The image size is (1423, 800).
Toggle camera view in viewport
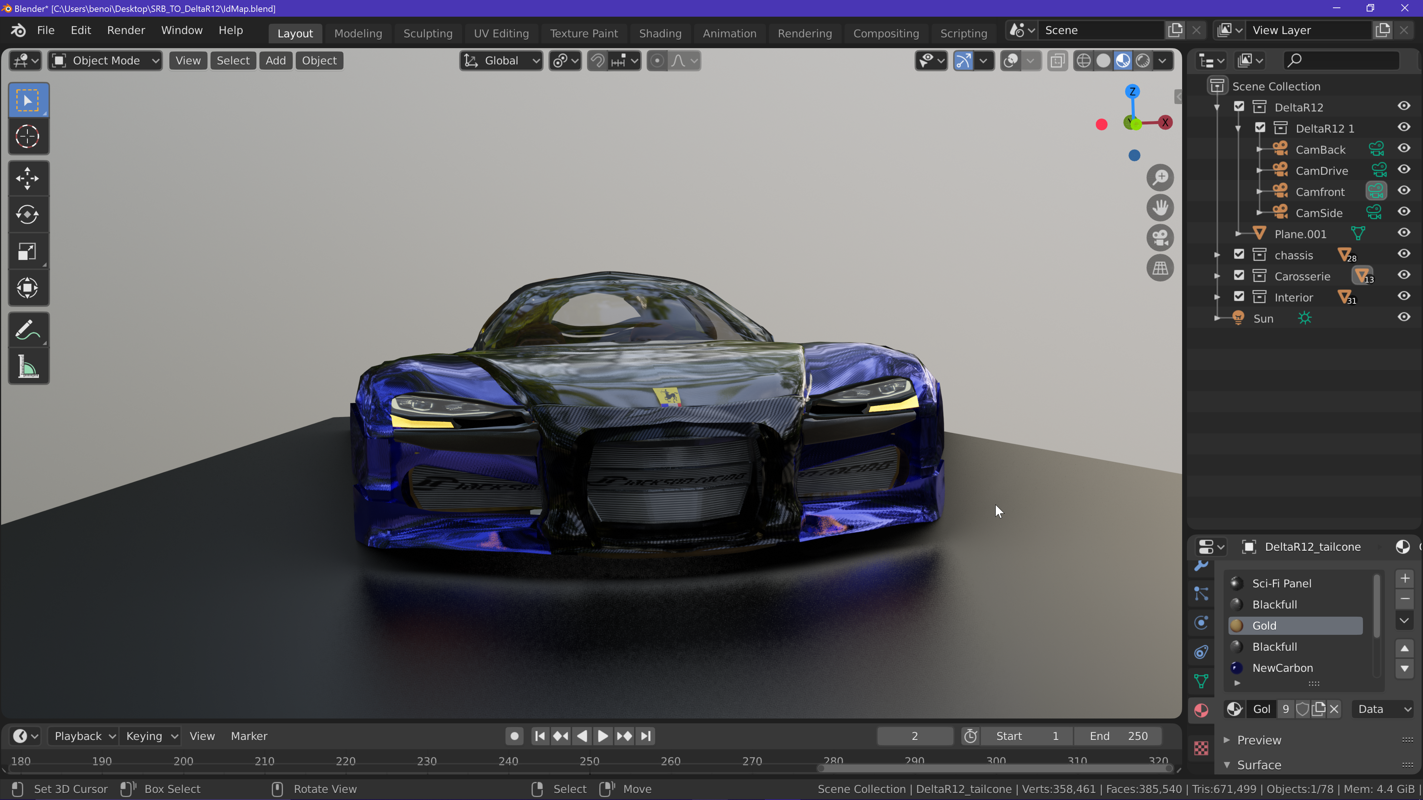pyautogui.click(x=1160, y=238)
